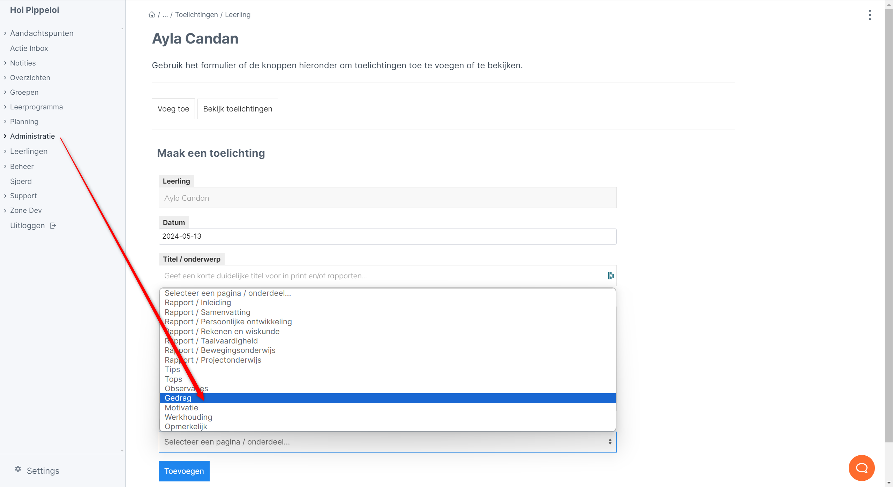Focus the Titel / onderwerp input field
The width and height of the screenshot is (893, 487).
click(382, 276)
